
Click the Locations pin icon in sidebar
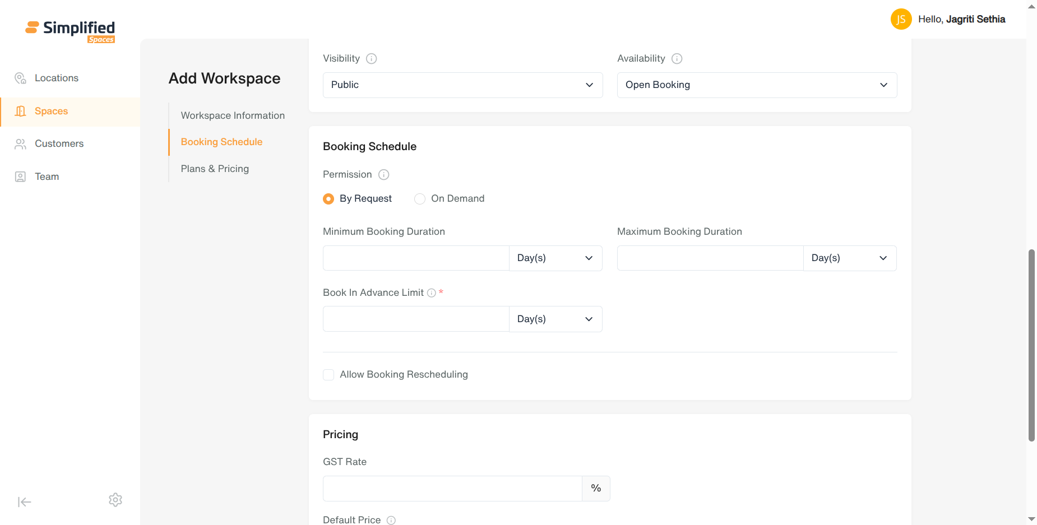[x=21, y=78]
